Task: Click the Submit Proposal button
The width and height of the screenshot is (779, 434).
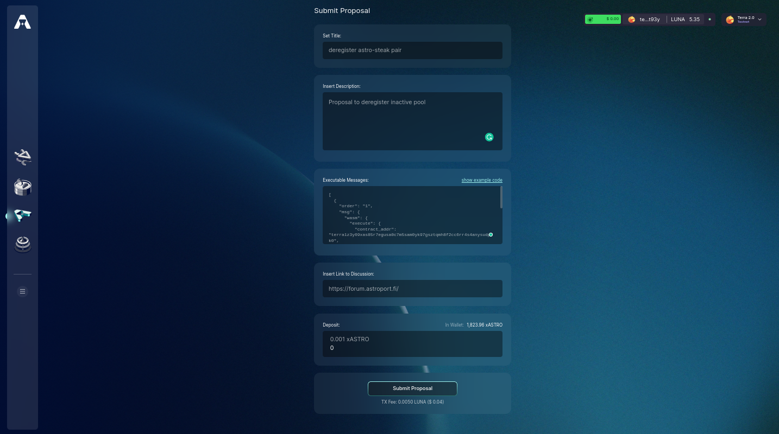Action: tap(412, 388)
